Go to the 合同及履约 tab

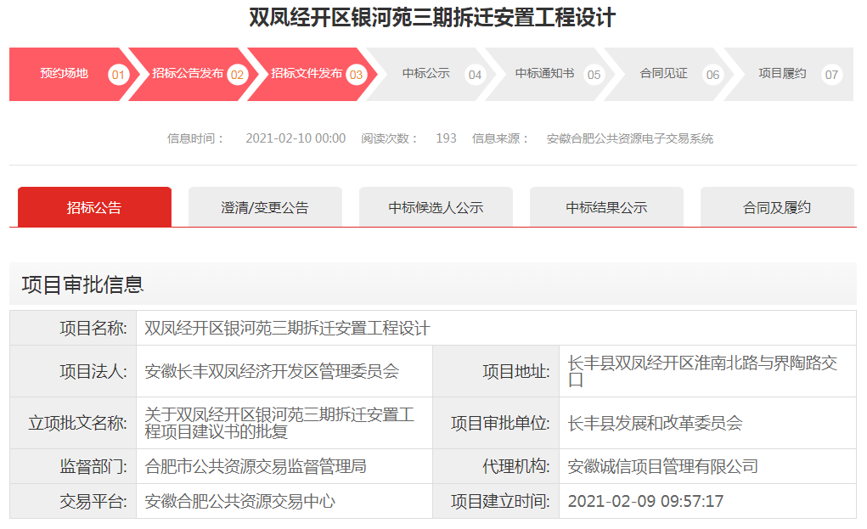[x=777, y=207]
